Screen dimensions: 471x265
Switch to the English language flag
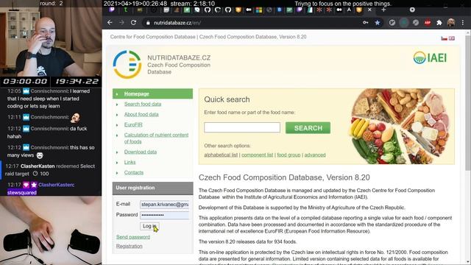(x=451, y=38)
